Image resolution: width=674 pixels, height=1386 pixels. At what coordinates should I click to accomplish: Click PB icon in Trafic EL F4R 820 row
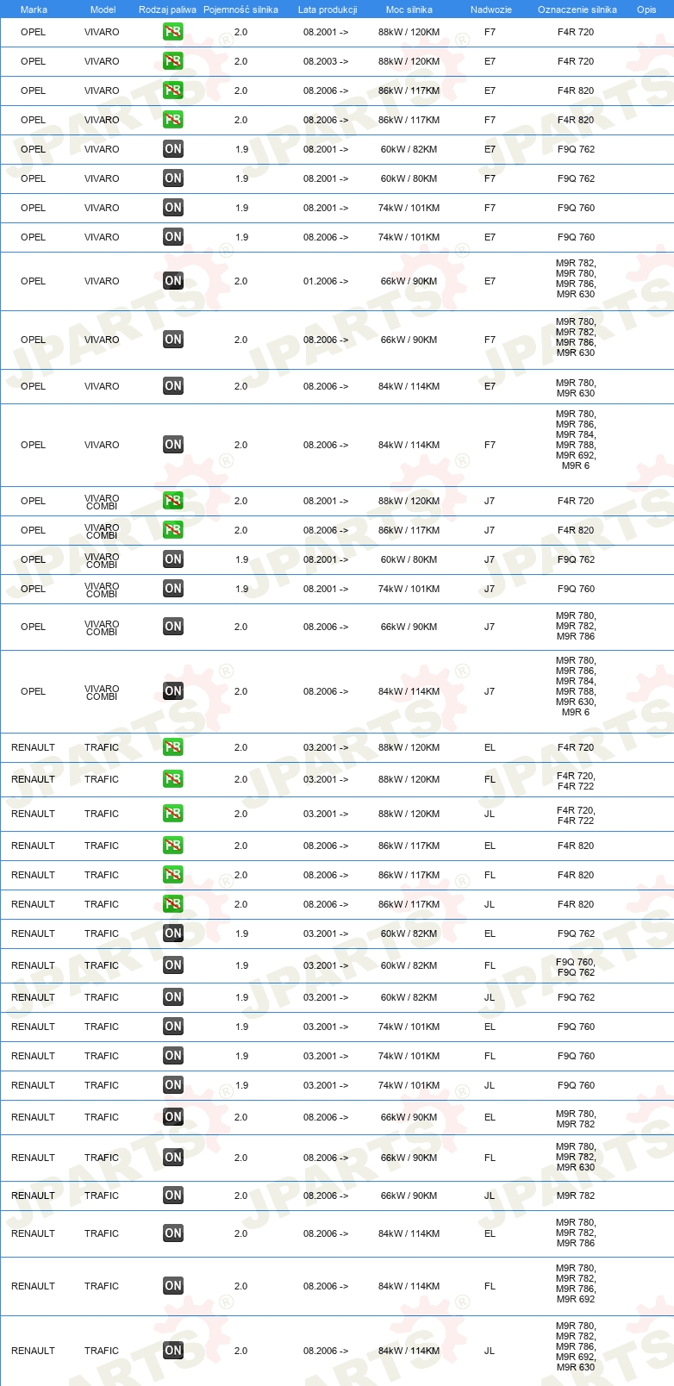pos(173,846)
